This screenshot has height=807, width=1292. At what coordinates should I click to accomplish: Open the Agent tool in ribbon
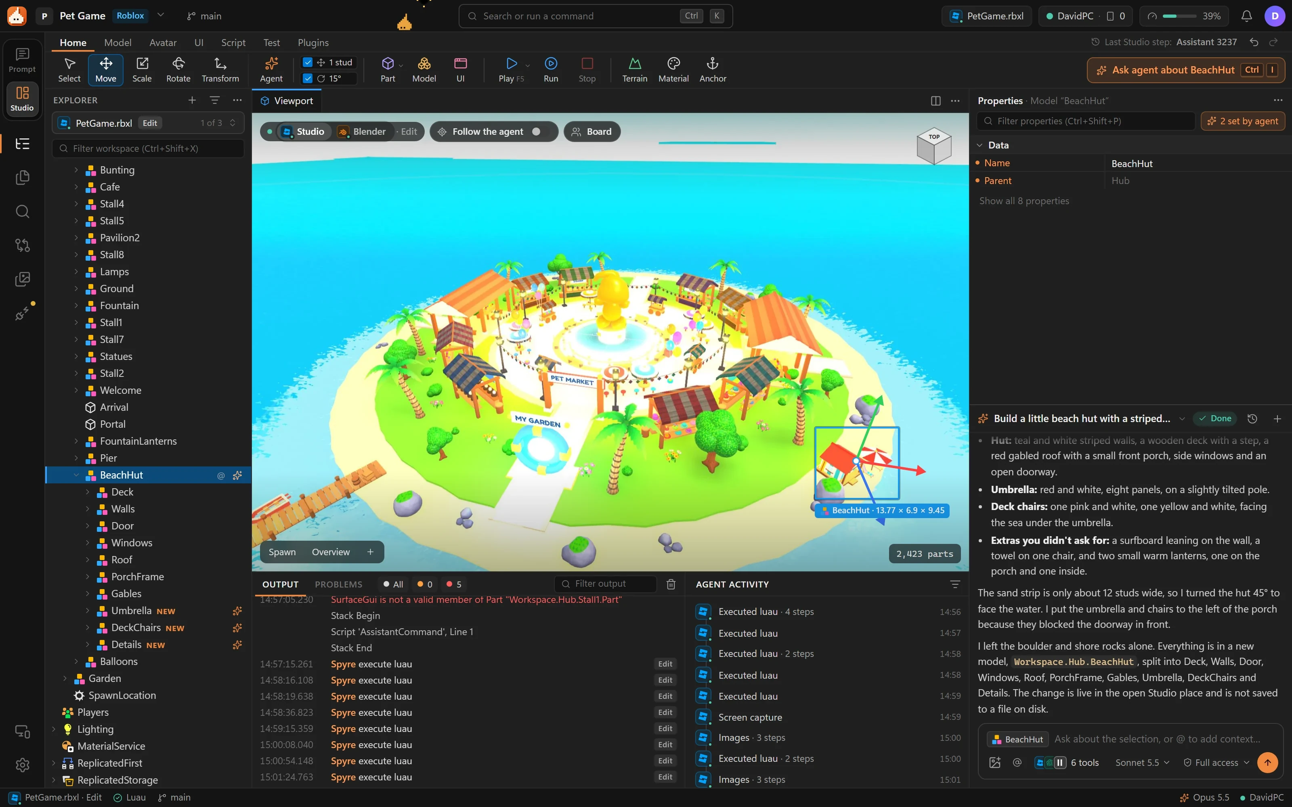[271, 70]
